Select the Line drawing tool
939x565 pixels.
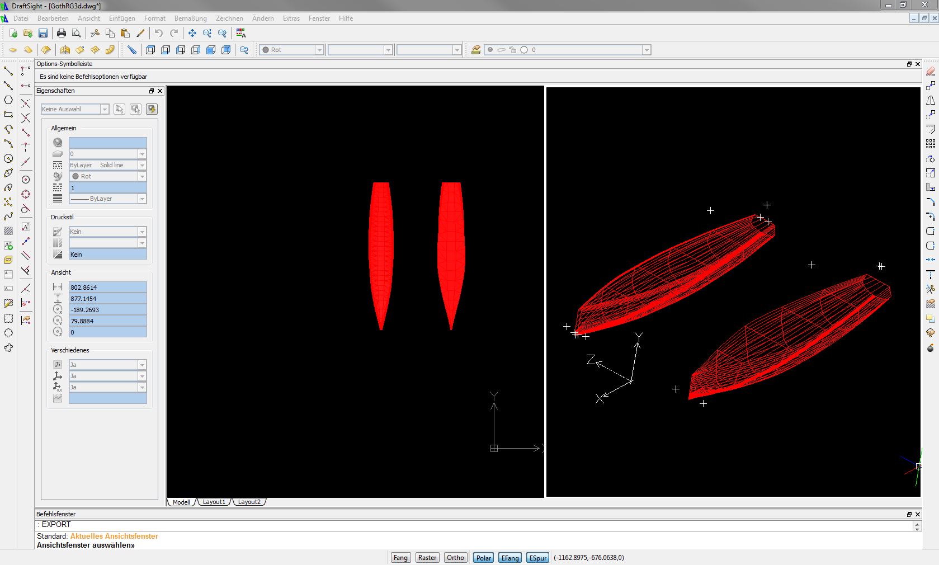tap(8, 71)
